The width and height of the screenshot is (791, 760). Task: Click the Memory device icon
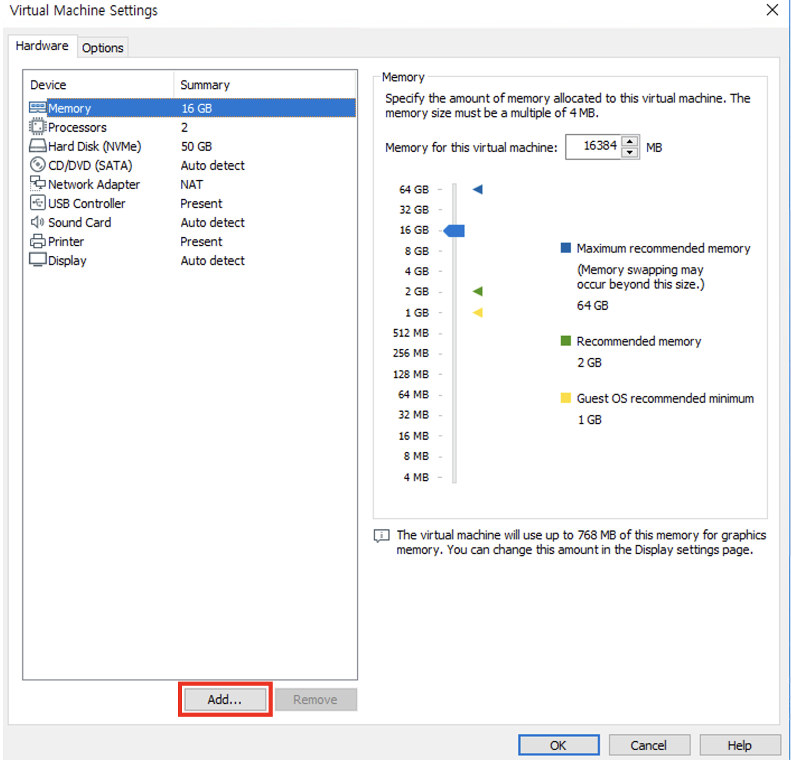pos(37,108)
